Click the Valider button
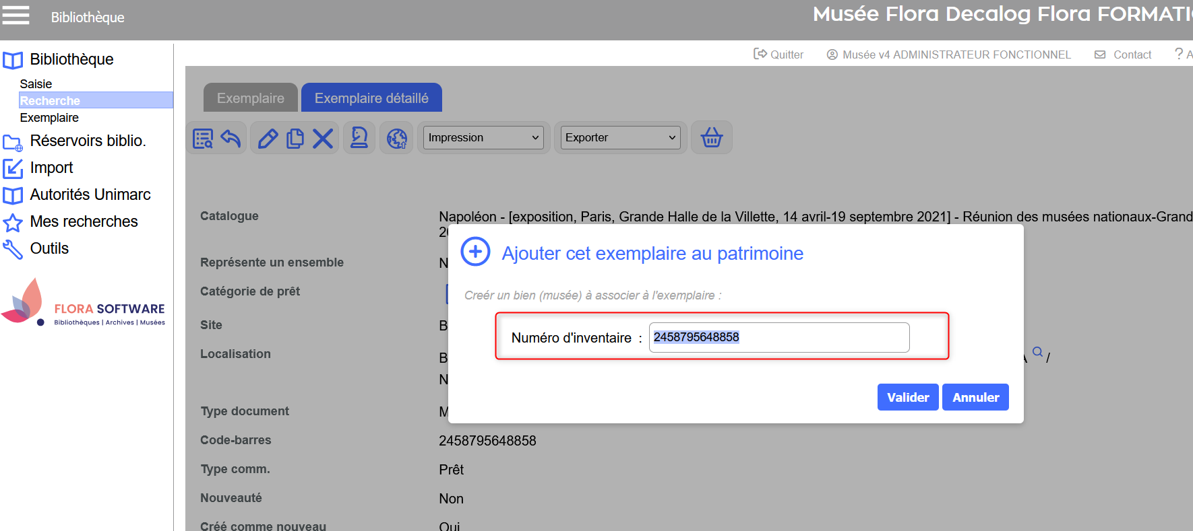 (x=907, y=397)
